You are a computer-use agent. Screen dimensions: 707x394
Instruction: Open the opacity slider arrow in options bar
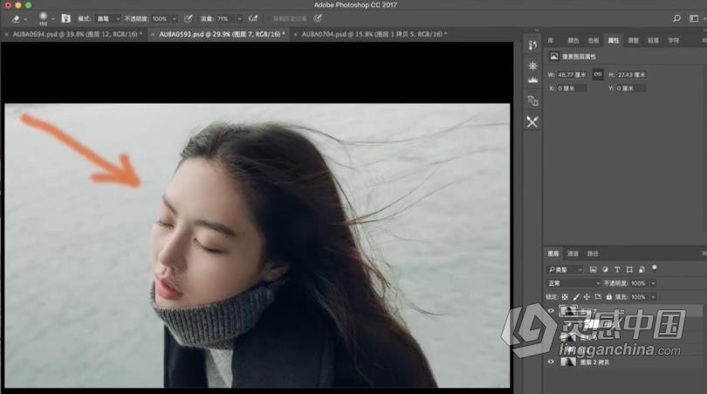pyautogui.click(x=175, y=19)
